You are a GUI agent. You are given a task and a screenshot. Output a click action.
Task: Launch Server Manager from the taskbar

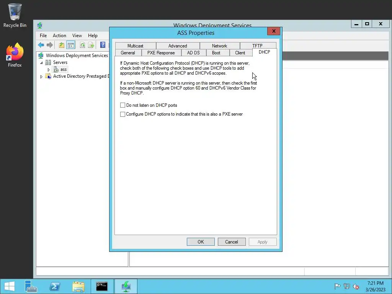click(x=31, y=286)
